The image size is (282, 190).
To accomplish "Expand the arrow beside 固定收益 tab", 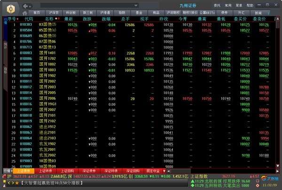I will [164, 171].
